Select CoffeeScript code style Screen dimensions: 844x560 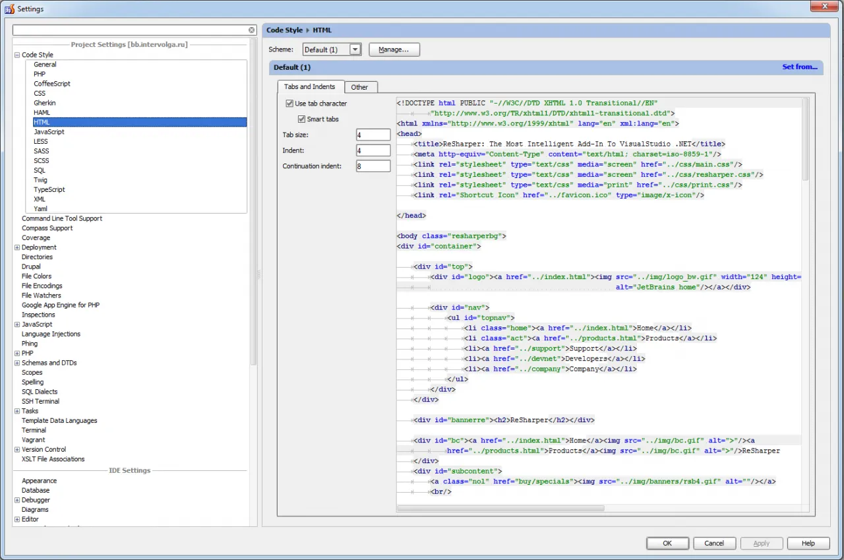(52, 84)
